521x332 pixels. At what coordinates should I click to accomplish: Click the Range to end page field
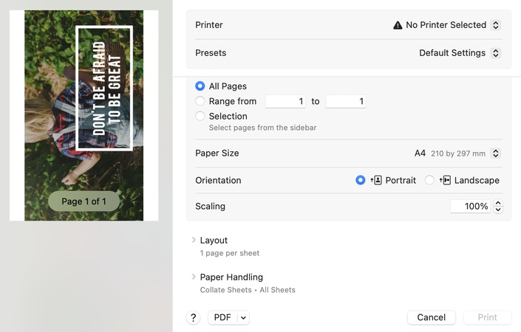[346, 101]
